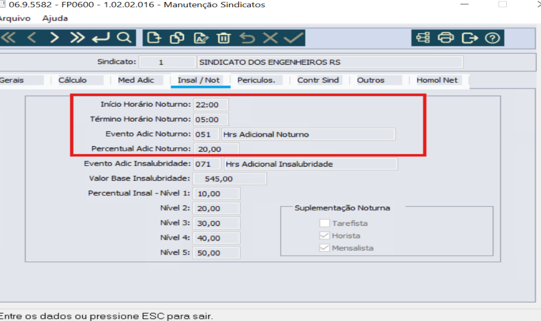Viewport: 541px width, 321px height.
Task: Click the Nível 5 percentage field
Action: pyautogui.click(x=216, y=253)
